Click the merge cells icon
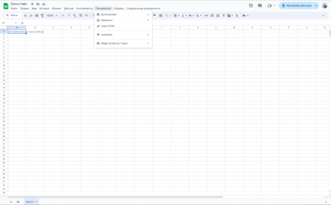331x205 pixels. [167, 15]
